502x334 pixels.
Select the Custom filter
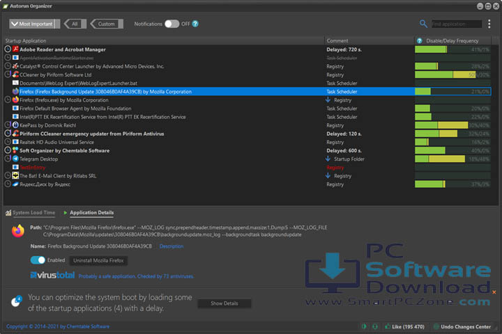click(107, 24)
